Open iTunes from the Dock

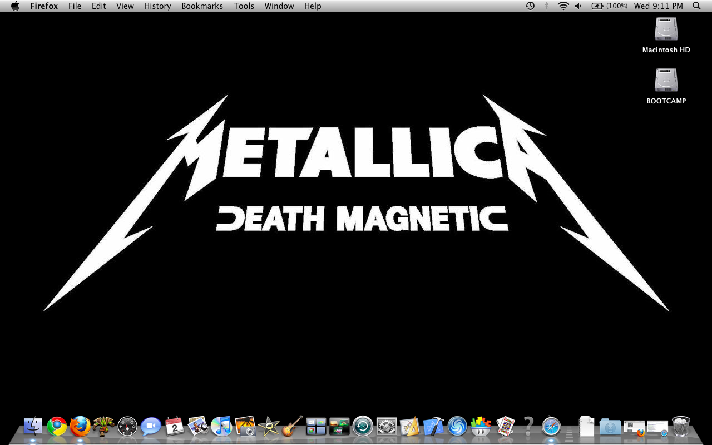221,427
